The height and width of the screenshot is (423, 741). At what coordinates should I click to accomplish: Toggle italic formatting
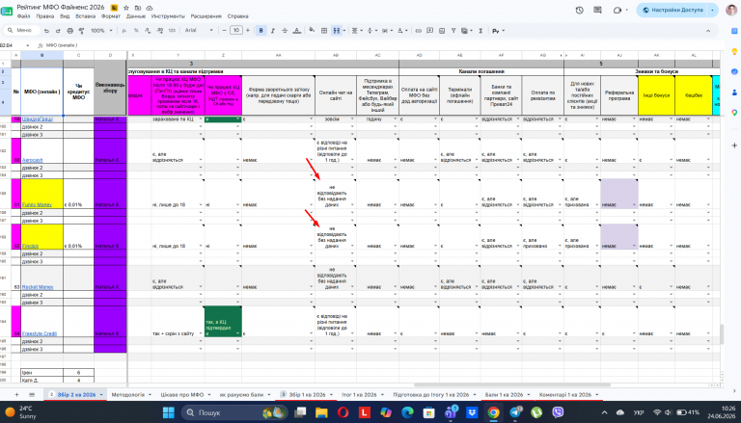[x=273, y=31]
